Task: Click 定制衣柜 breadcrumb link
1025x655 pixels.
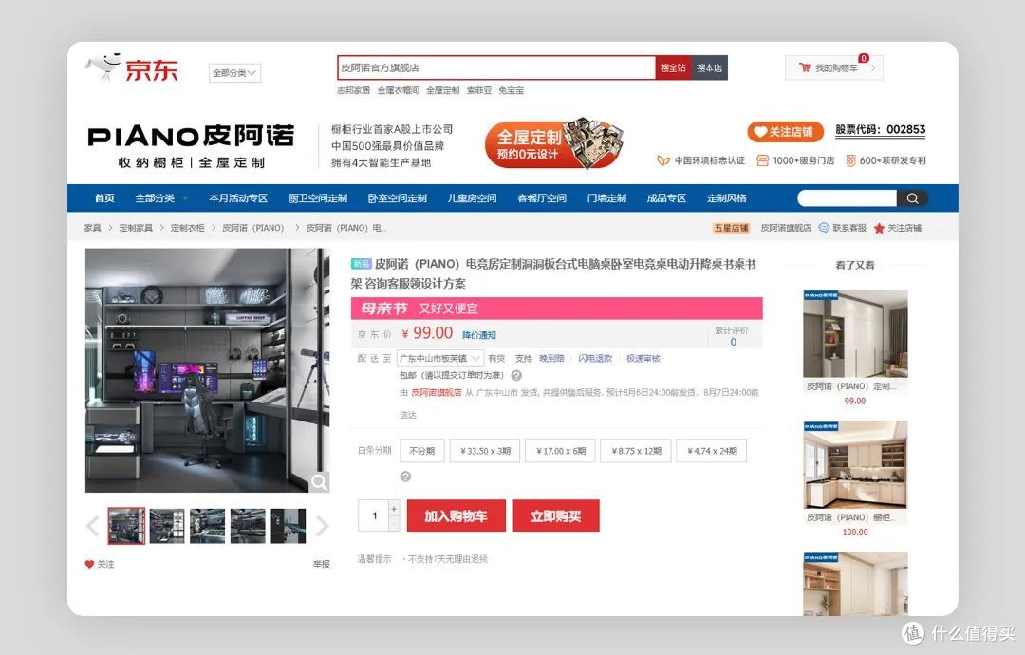Action: point(187,228)
